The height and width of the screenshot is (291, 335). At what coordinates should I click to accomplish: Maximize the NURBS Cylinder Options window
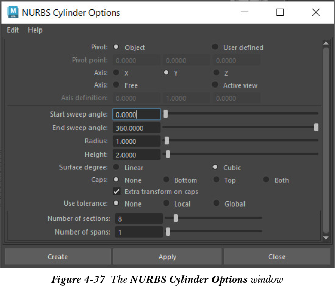pos(280,12)
